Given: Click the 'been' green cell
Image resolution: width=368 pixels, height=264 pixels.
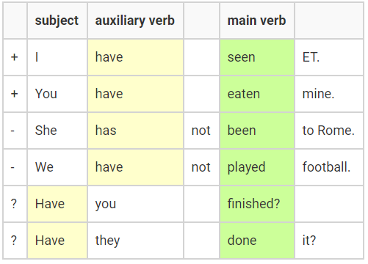Looking at the screenshot, I should pos(257,131).
